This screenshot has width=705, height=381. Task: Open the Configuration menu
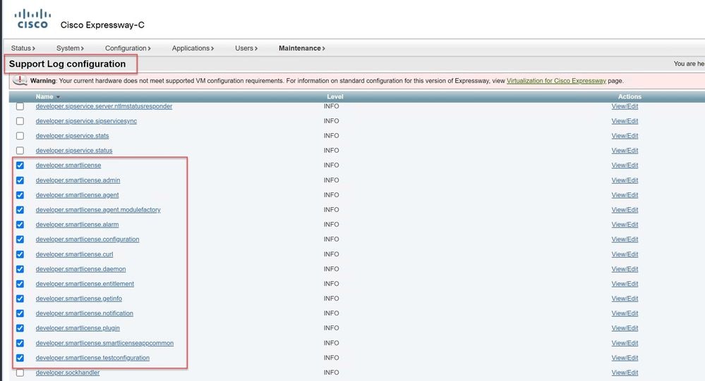pyautogui.click(x=128, y=48)
